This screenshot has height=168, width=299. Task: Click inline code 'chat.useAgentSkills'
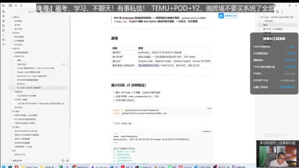(x=140, y=97)
